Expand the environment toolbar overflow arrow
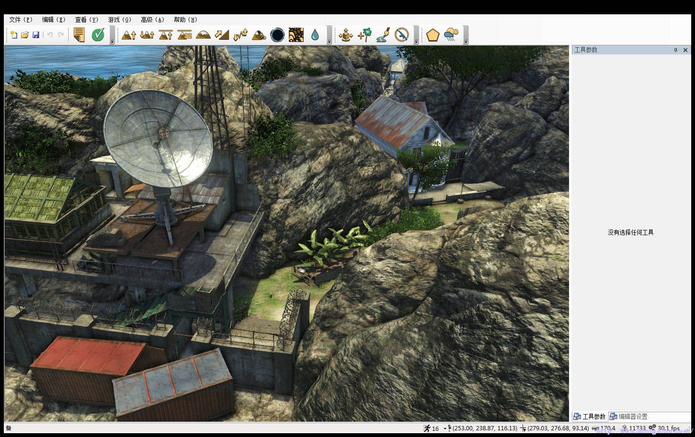The height and width of the screenshot is (437, 695). tap(466, 42)
